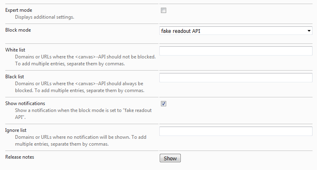Open the Block mode combo box showing fake readout API

click(236, 31)
